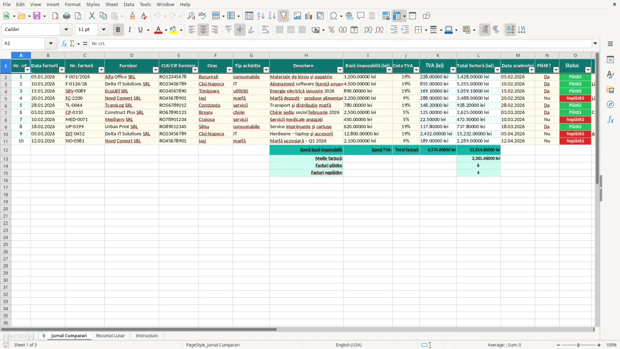The image size is (620, 349).
Task: Open sidebar Navigator compass icon
Action: [610, 104]
